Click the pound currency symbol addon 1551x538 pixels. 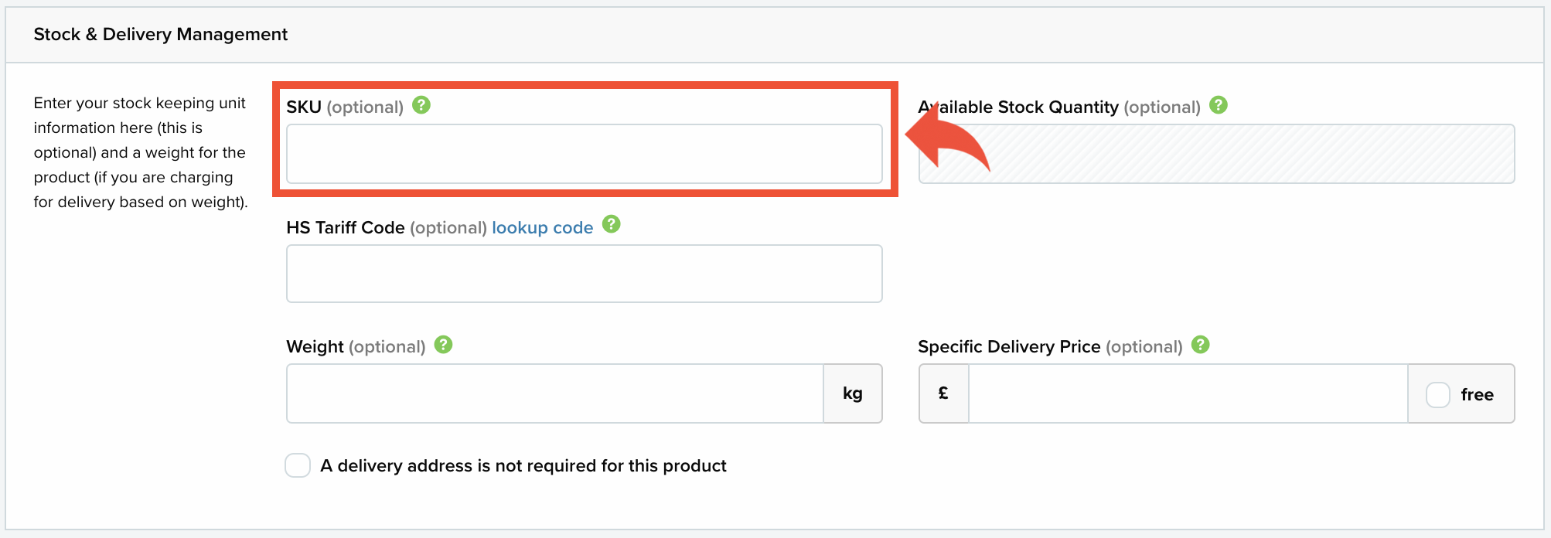944,393
